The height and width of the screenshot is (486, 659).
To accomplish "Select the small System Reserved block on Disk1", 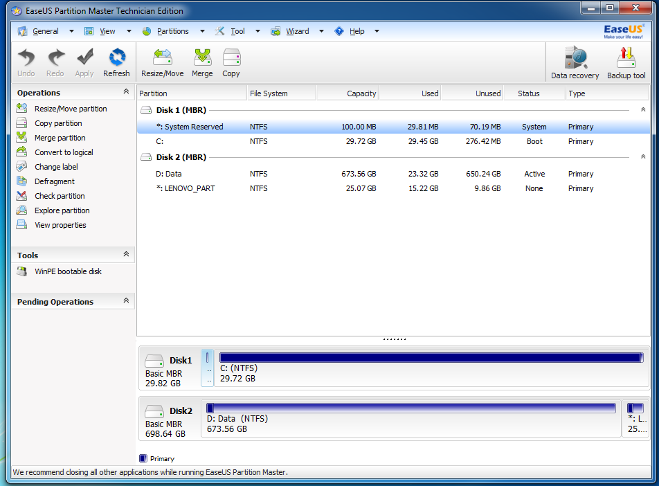I will click(207, 368).
